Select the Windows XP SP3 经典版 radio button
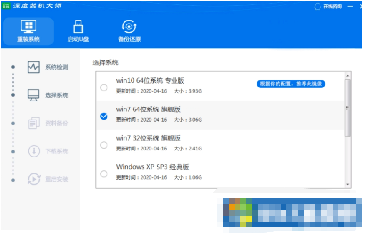 point(104,174)
